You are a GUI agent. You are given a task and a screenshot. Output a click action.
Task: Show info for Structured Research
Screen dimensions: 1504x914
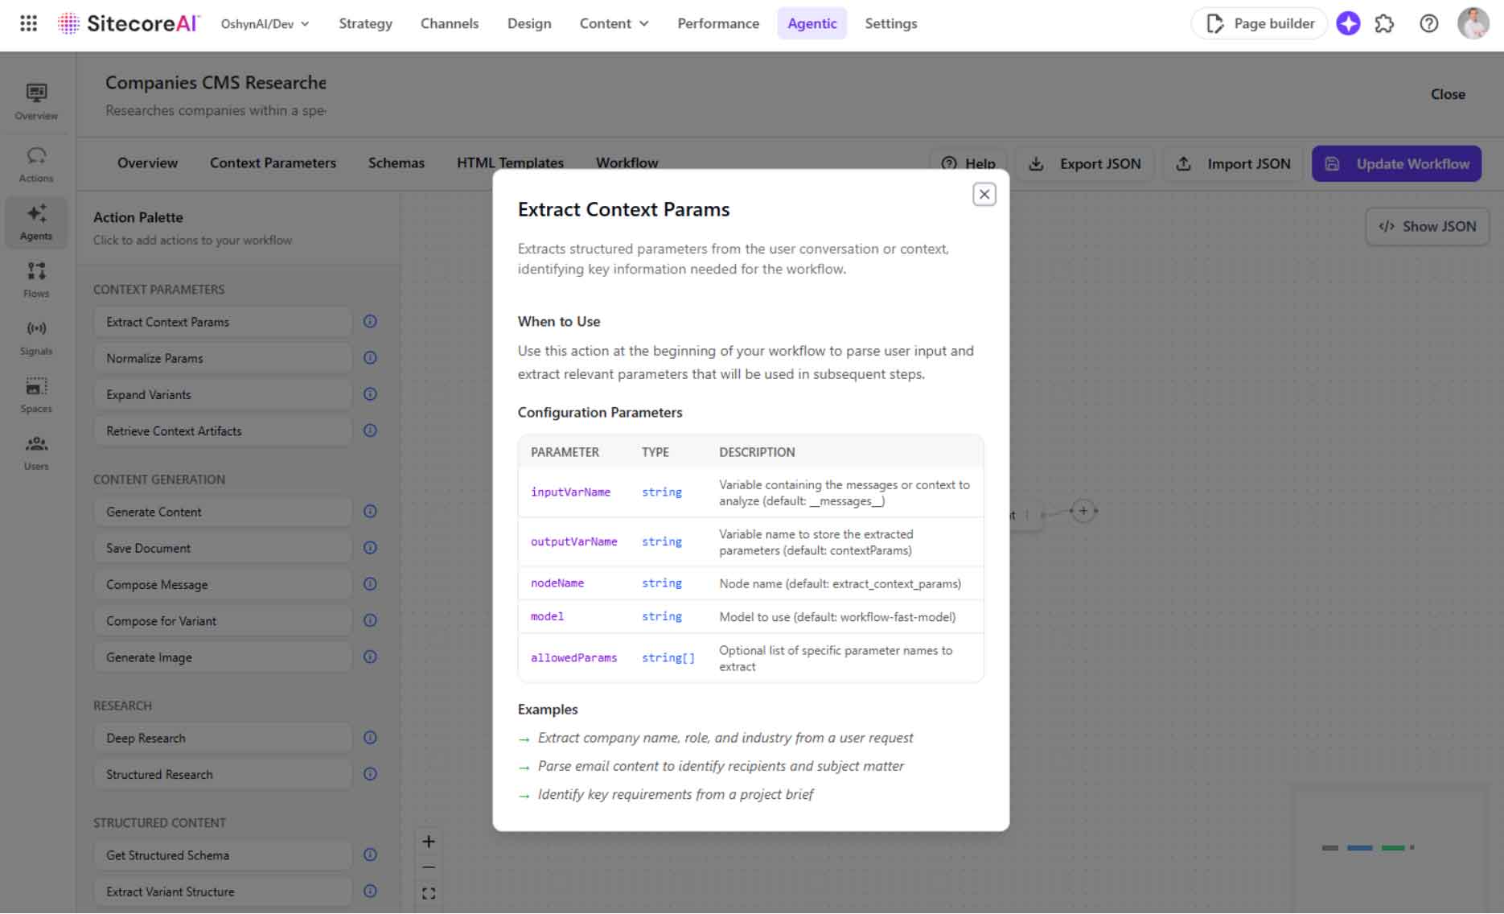tap(370, 773)
